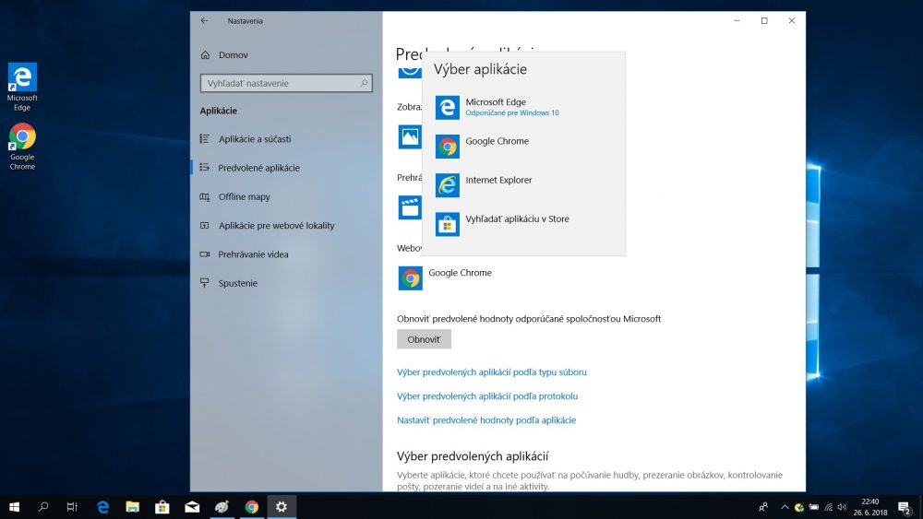Go back with the Settings back arrow
923x519 pixels.
204,20
